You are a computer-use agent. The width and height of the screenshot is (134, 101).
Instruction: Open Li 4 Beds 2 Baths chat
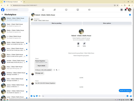click(x=14, y=37)
